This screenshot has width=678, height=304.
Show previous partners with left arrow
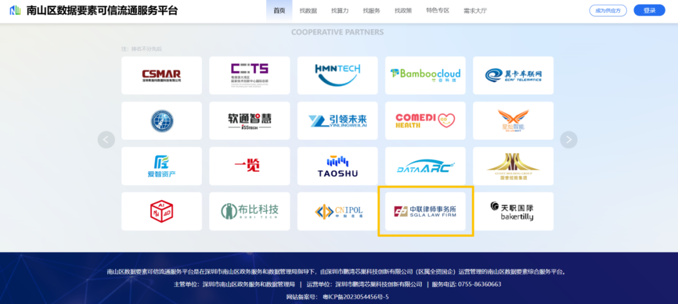pyautogui.click(x=106, y=140)
